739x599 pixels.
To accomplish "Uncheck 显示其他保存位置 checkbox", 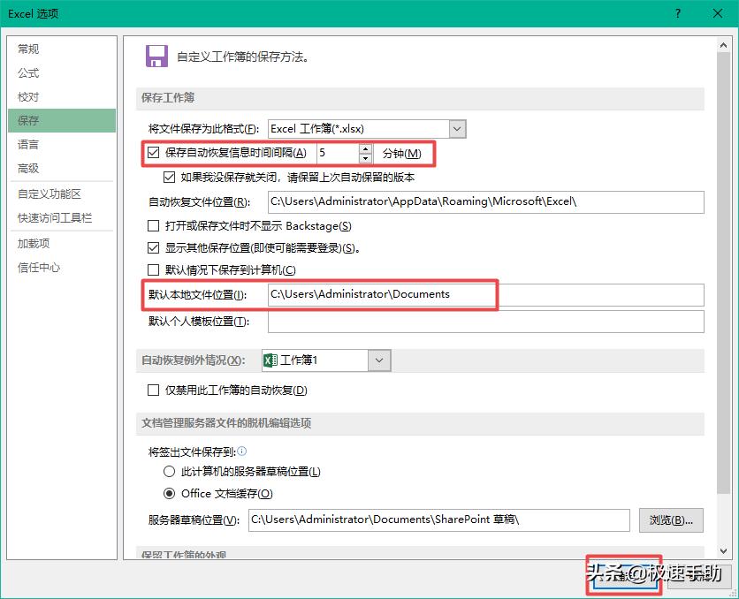I will tap(153, 248).
